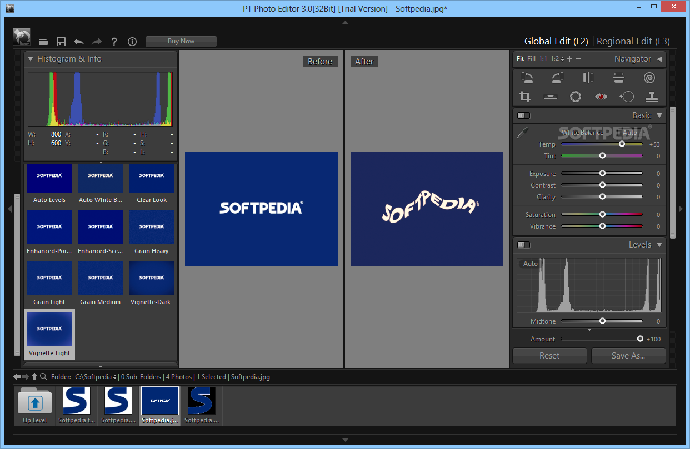Collapse the Navigator panel arrow
This screenshot has width=690, height=449.
point(659,59)
